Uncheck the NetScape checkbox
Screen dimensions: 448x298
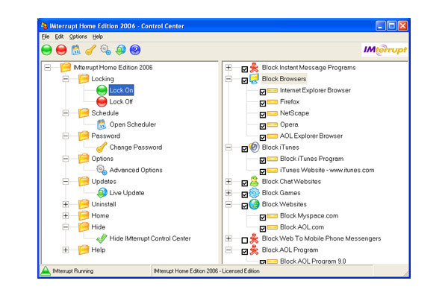263,115
